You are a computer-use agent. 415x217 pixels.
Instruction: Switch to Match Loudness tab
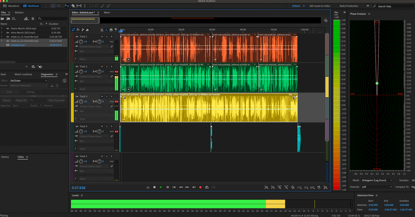[x=23, y=74]
